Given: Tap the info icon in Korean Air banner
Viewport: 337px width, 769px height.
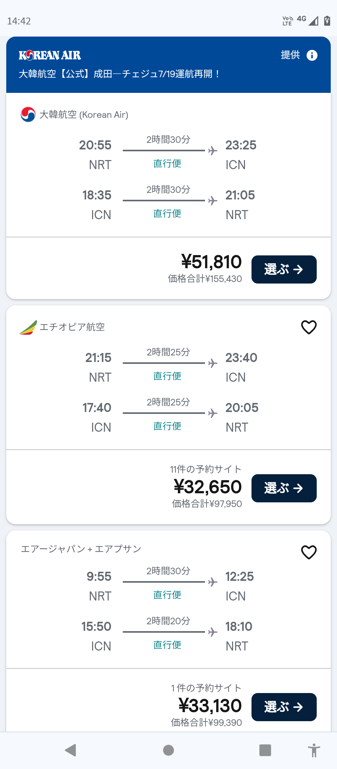Looking at the screenshot, I should point(312,55).
